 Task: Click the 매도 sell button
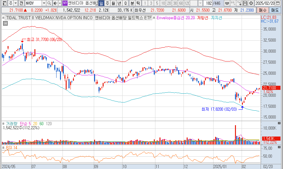coord(275,10)
